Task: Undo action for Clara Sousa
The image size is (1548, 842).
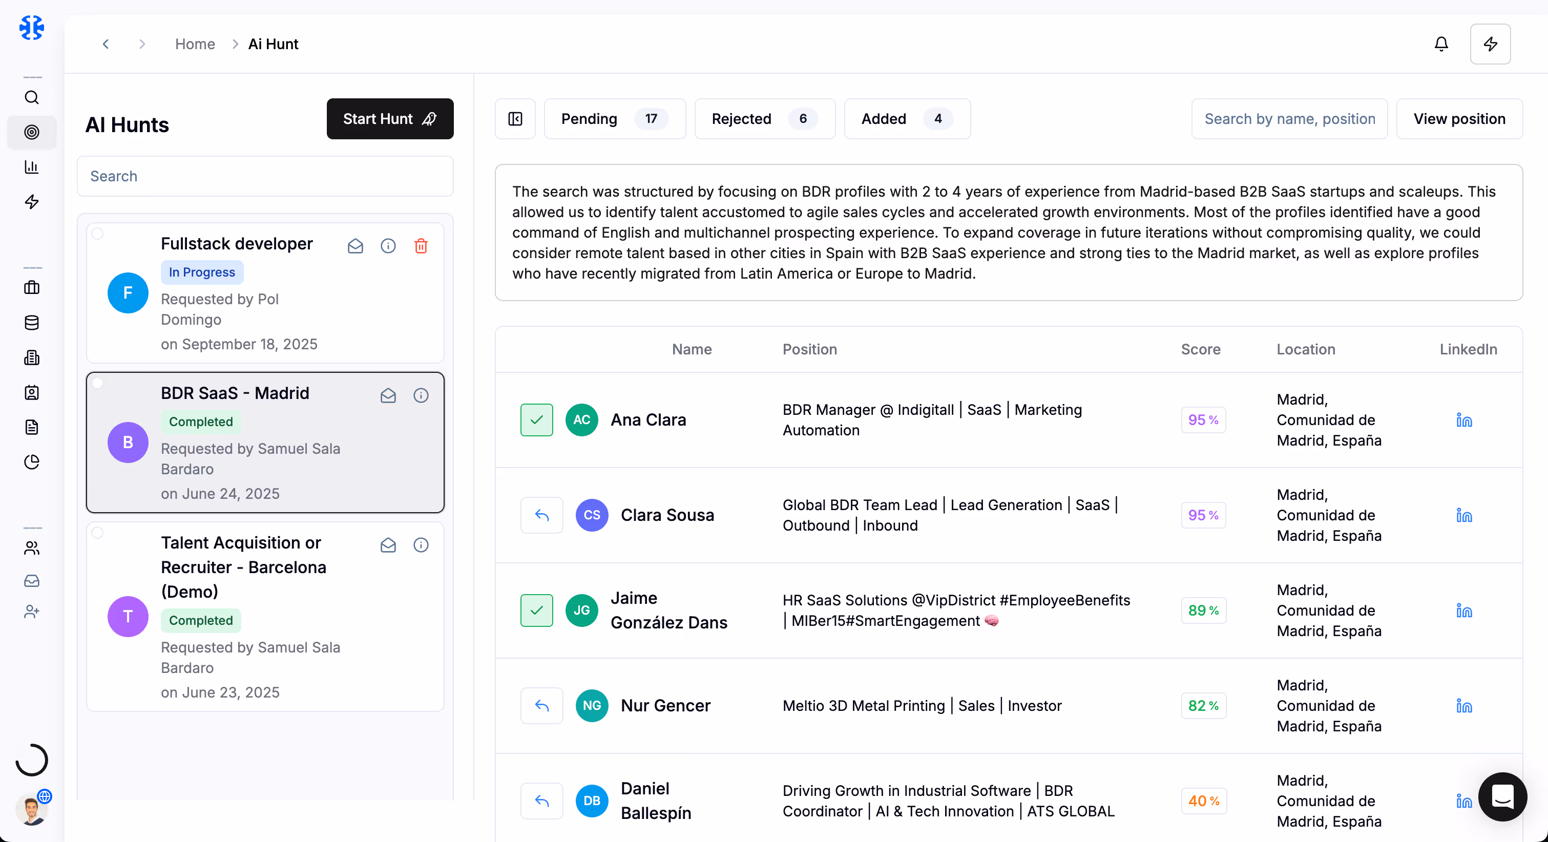Action: [541, 515]
